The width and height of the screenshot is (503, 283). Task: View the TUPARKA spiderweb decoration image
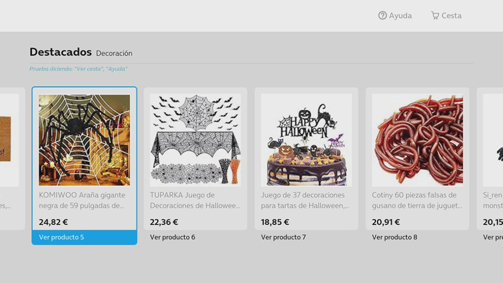pos(196,140)
